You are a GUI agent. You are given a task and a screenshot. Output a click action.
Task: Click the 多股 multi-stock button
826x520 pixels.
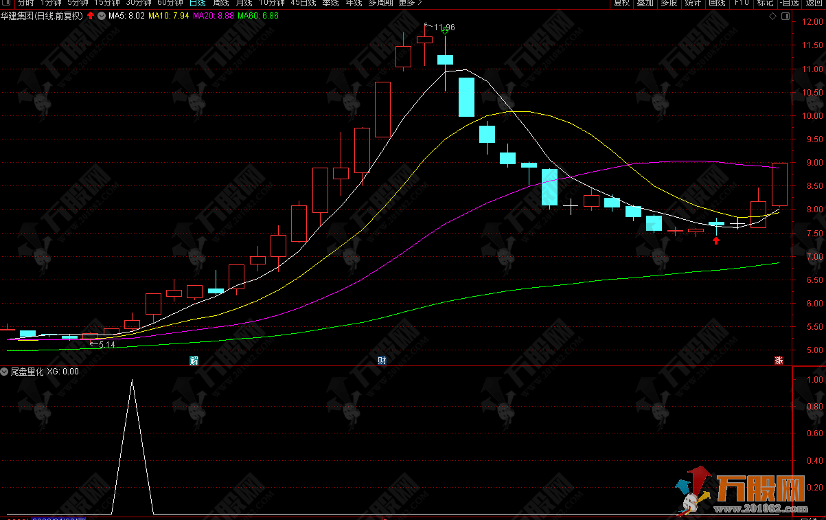[x=669, y=3]
